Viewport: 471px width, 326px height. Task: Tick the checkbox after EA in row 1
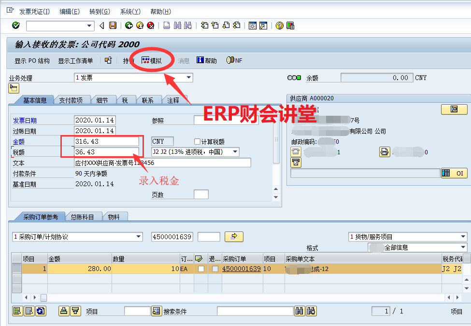click(201, 269)
